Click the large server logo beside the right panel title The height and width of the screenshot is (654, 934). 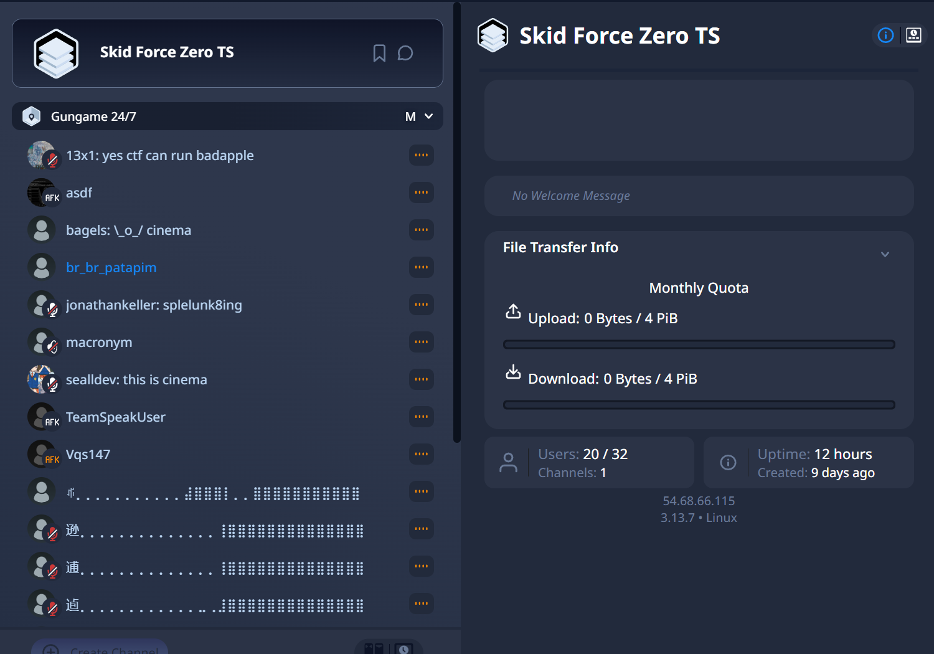[493, 36]
